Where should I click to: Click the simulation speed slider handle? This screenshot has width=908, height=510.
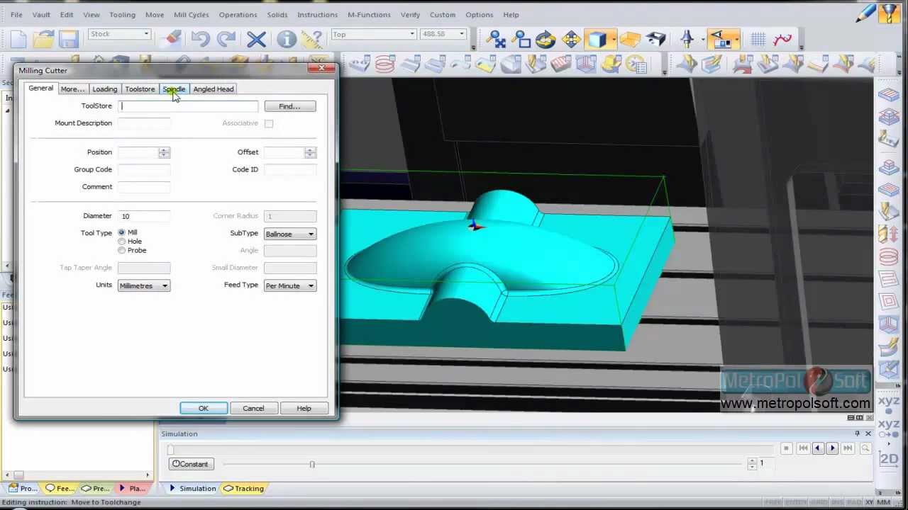[x=312, y=464]
